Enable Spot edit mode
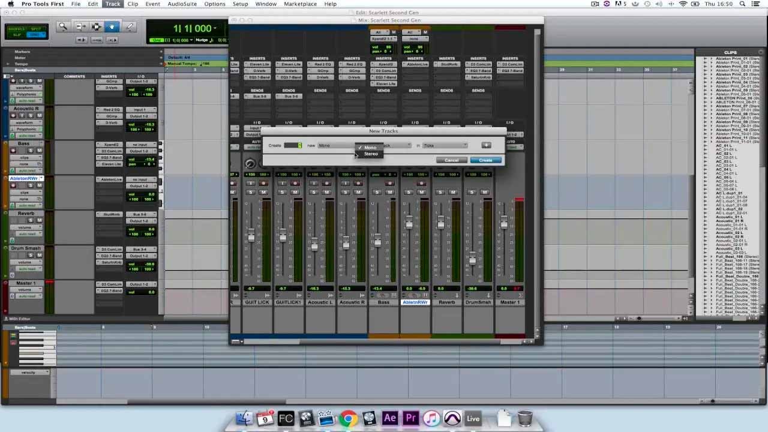Viewport: 768px width, 432px height. [37, 29]
